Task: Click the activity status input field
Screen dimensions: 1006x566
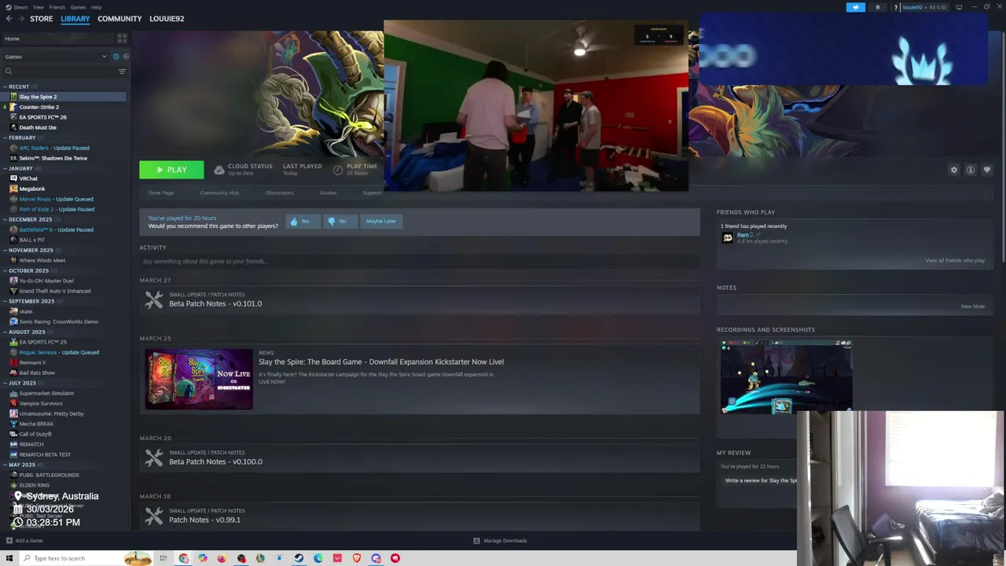Action: (x=420, y=261)
